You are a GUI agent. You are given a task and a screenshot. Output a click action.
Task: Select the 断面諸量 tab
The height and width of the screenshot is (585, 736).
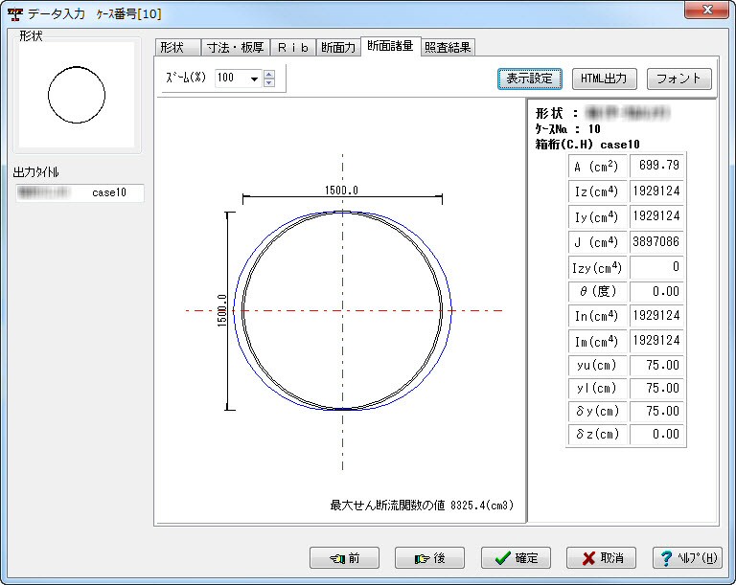click(391, 46)
